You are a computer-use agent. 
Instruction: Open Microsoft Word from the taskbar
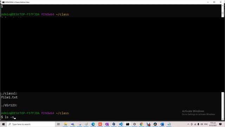162,124
